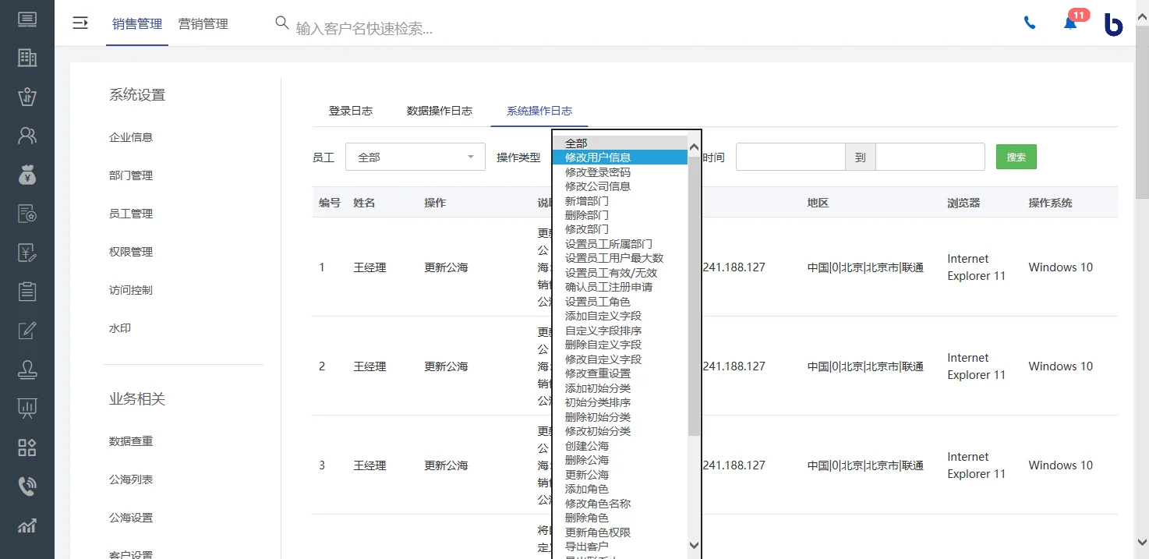The image size is (1149, 559).
Task: Open 部门管理 settings page
Action: click(x=131, y=175)
